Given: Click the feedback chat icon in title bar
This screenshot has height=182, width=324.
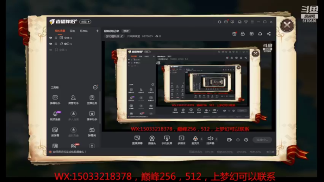Looking at the screenshot, I should [x=232, y=22].
